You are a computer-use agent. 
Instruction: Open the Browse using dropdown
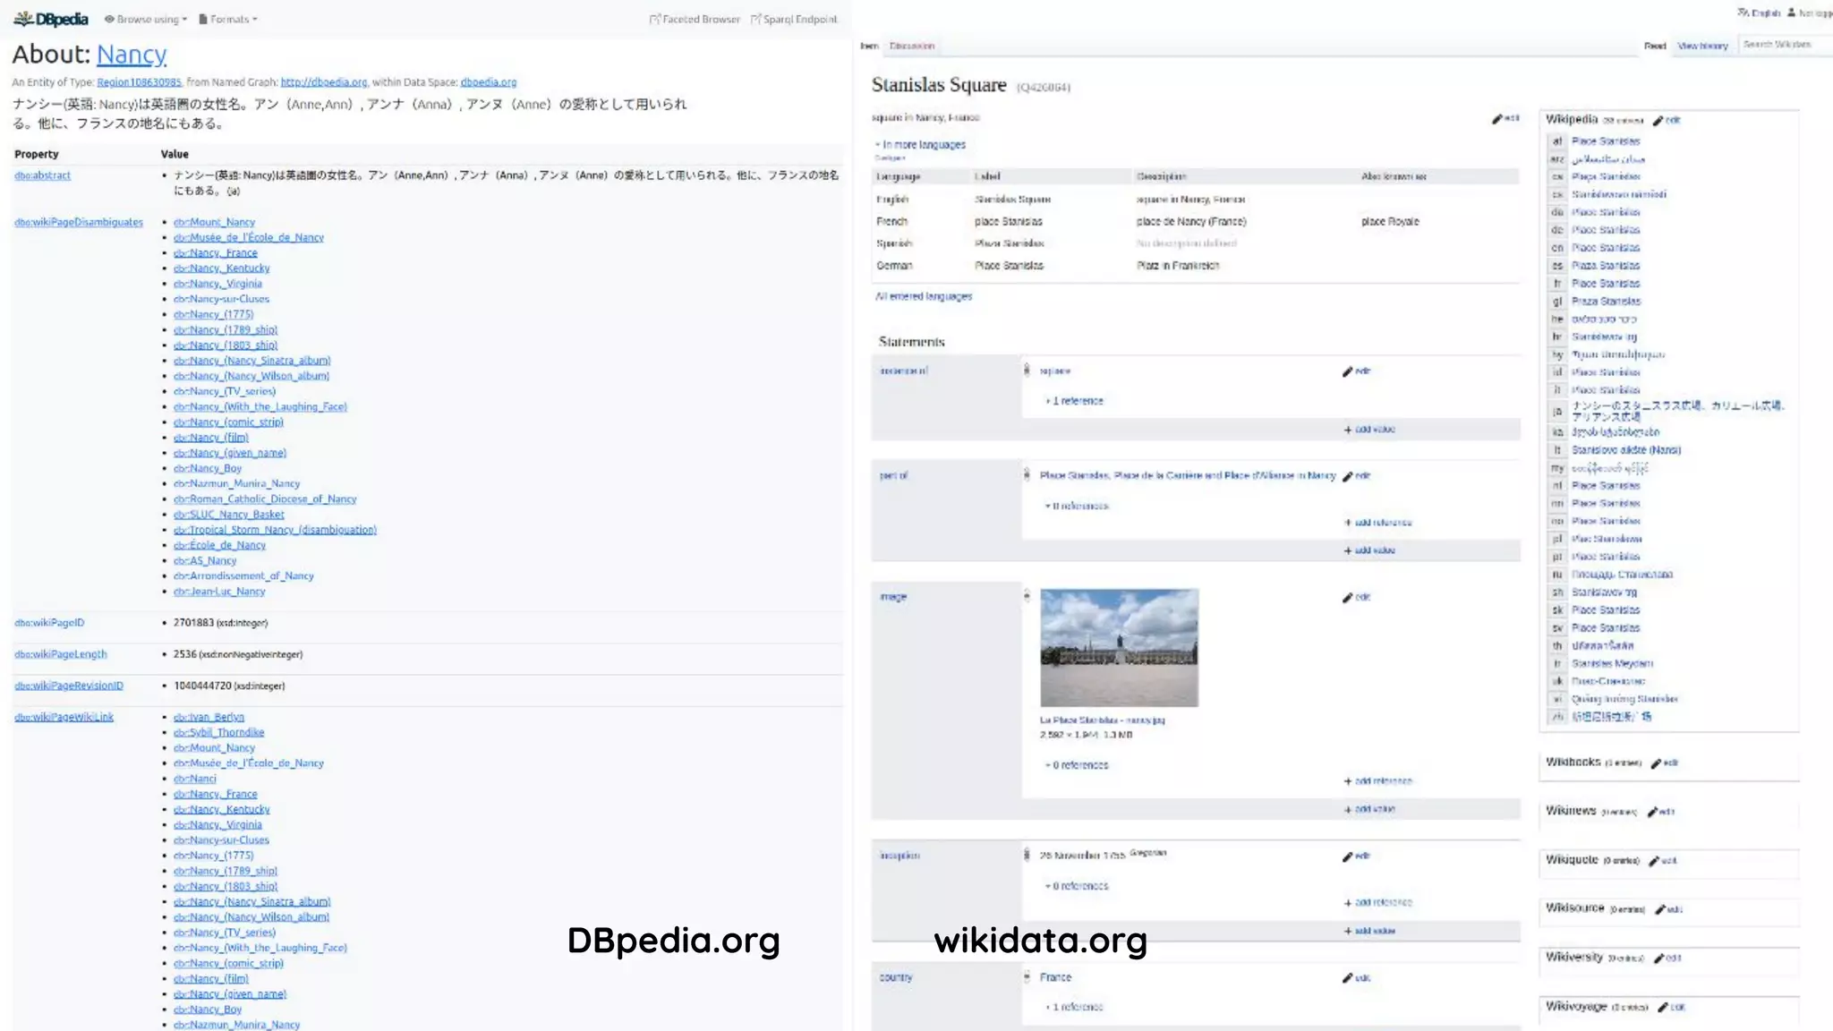pyautogui.click(x=146, y=19)
